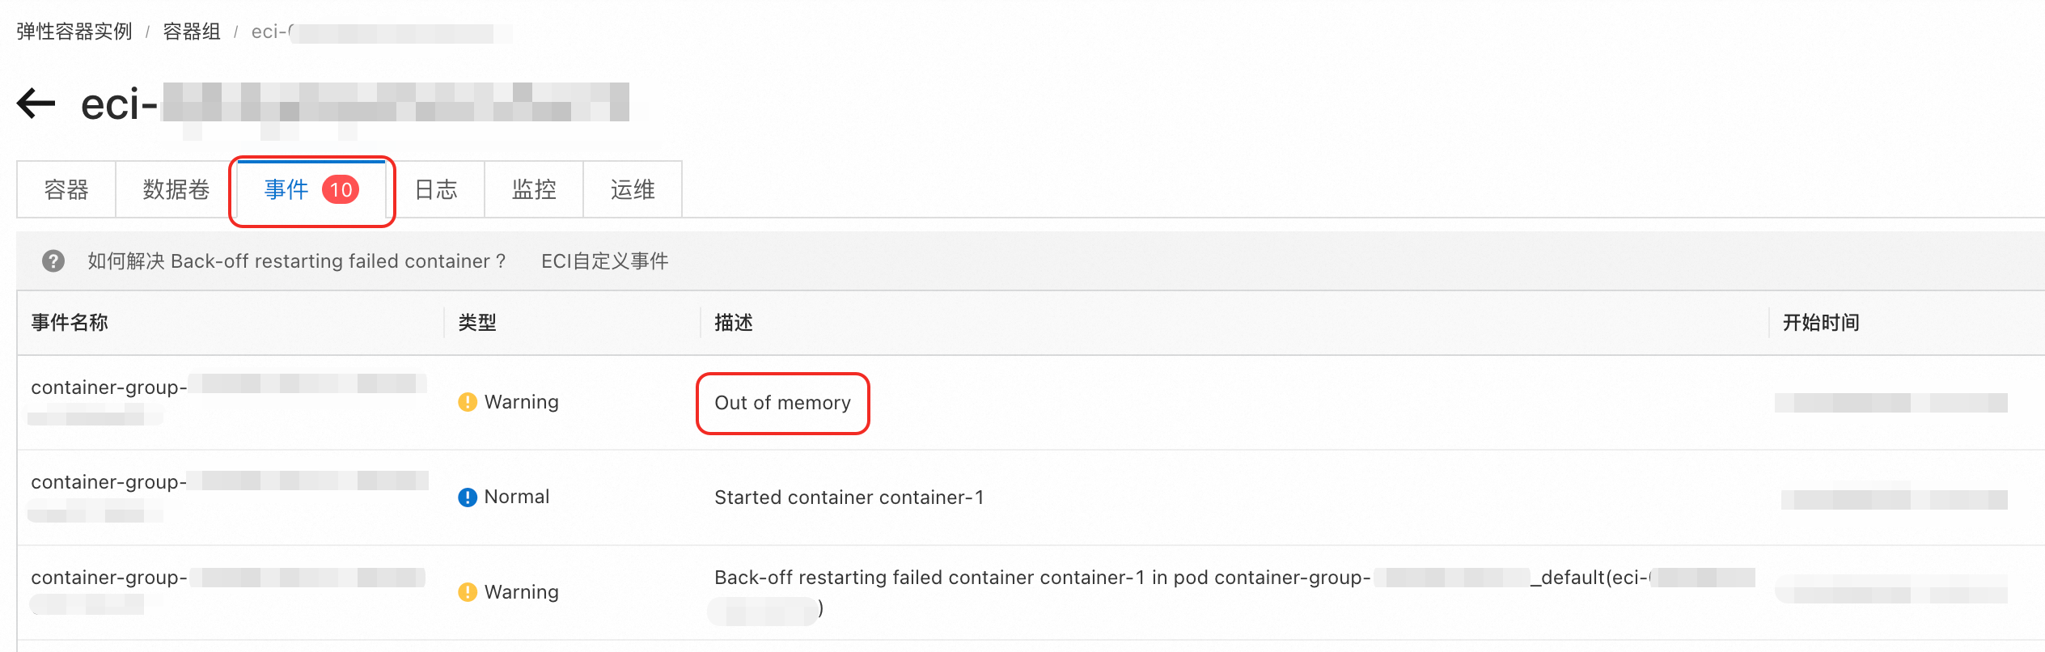The width and height of the screenshot is (2045, 652).
Task: Go to 弹性容器实例 breadcrumb
Action: pos(74,32)
